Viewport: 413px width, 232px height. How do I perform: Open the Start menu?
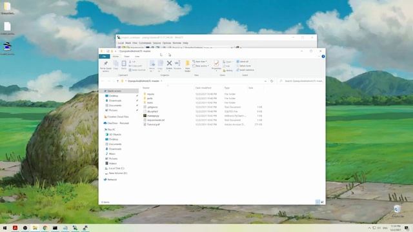pos(5,227)
